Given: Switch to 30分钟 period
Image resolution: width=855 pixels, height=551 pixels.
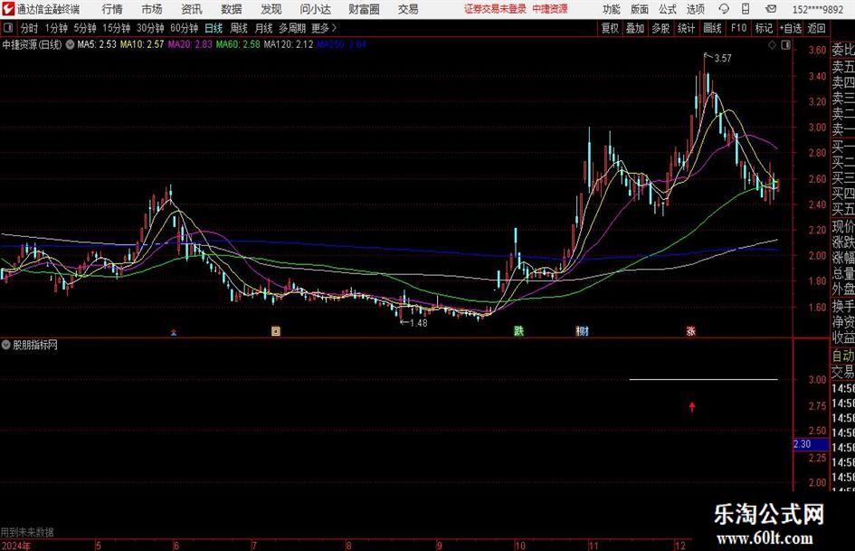Looking at the screenshot, I should click(150, 28).
